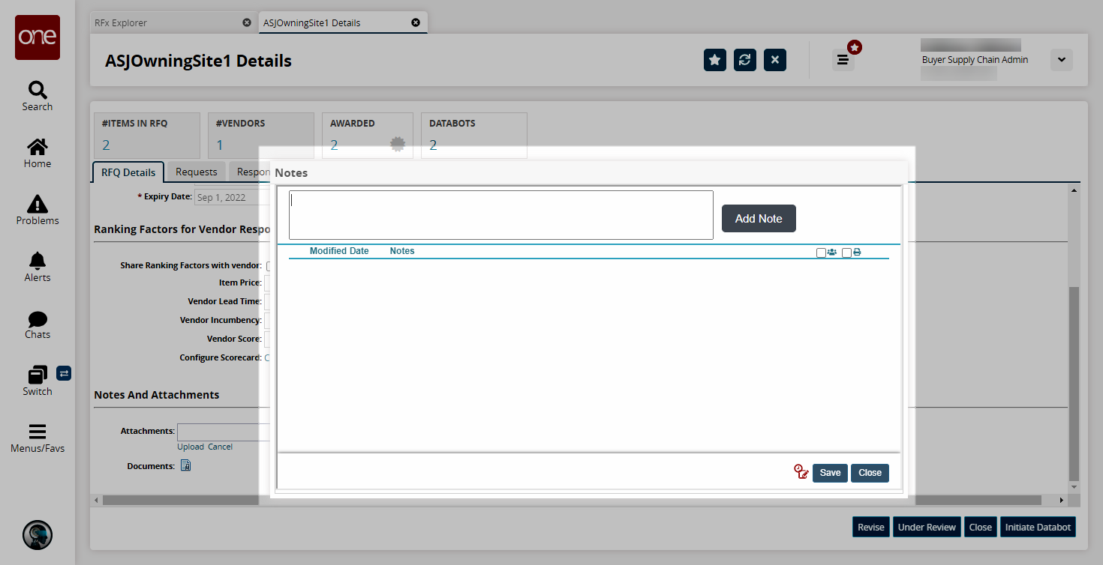Click Initiate Databot button

[1038, 527]
